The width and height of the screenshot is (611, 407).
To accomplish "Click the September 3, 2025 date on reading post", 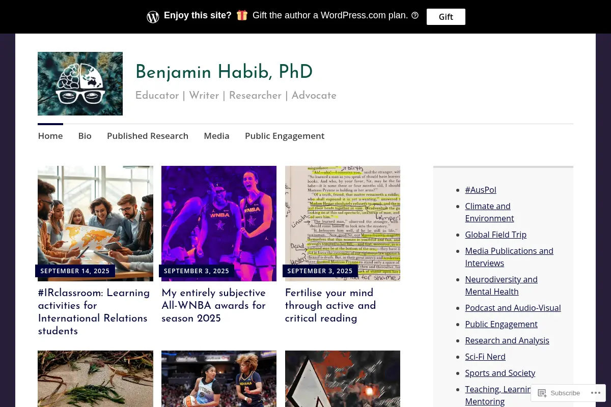I will (x=320, y=271).
